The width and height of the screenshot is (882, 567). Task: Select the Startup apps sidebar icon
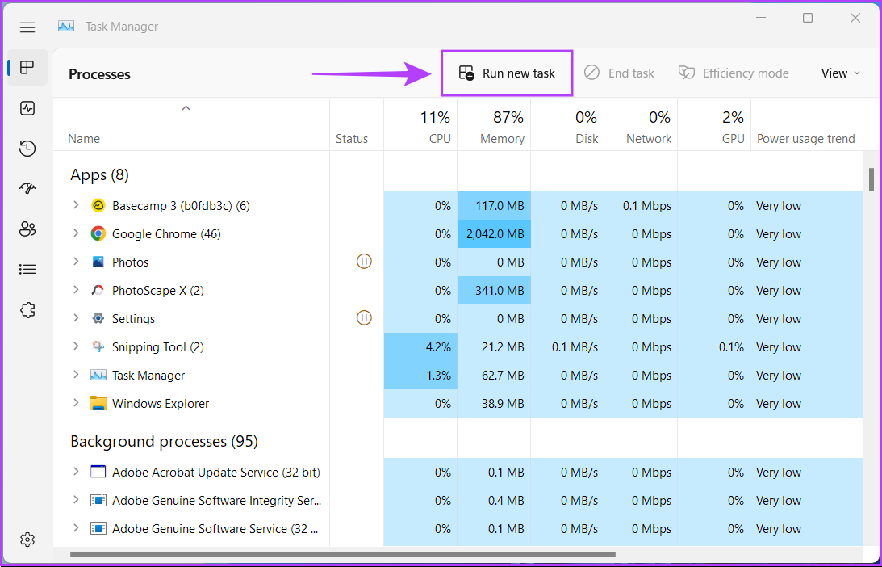click(x=27, y=187)
